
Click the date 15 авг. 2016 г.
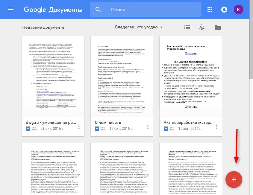(190, 129)
